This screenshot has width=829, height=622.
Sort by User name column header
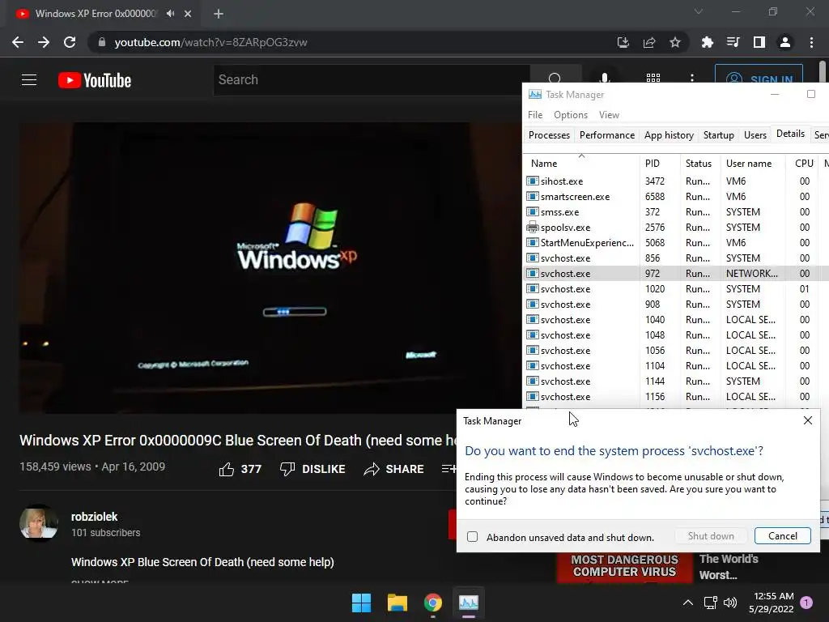pyautogui.click(x=752, y=164)
